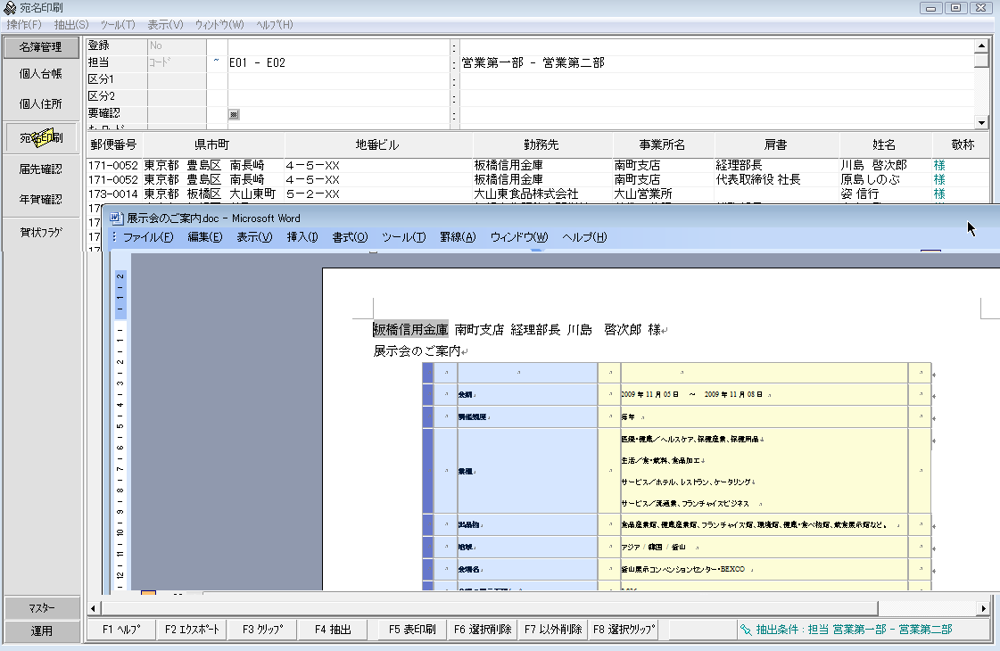
Task: Click the F2 エクスポート button
Action: point(191,630)
